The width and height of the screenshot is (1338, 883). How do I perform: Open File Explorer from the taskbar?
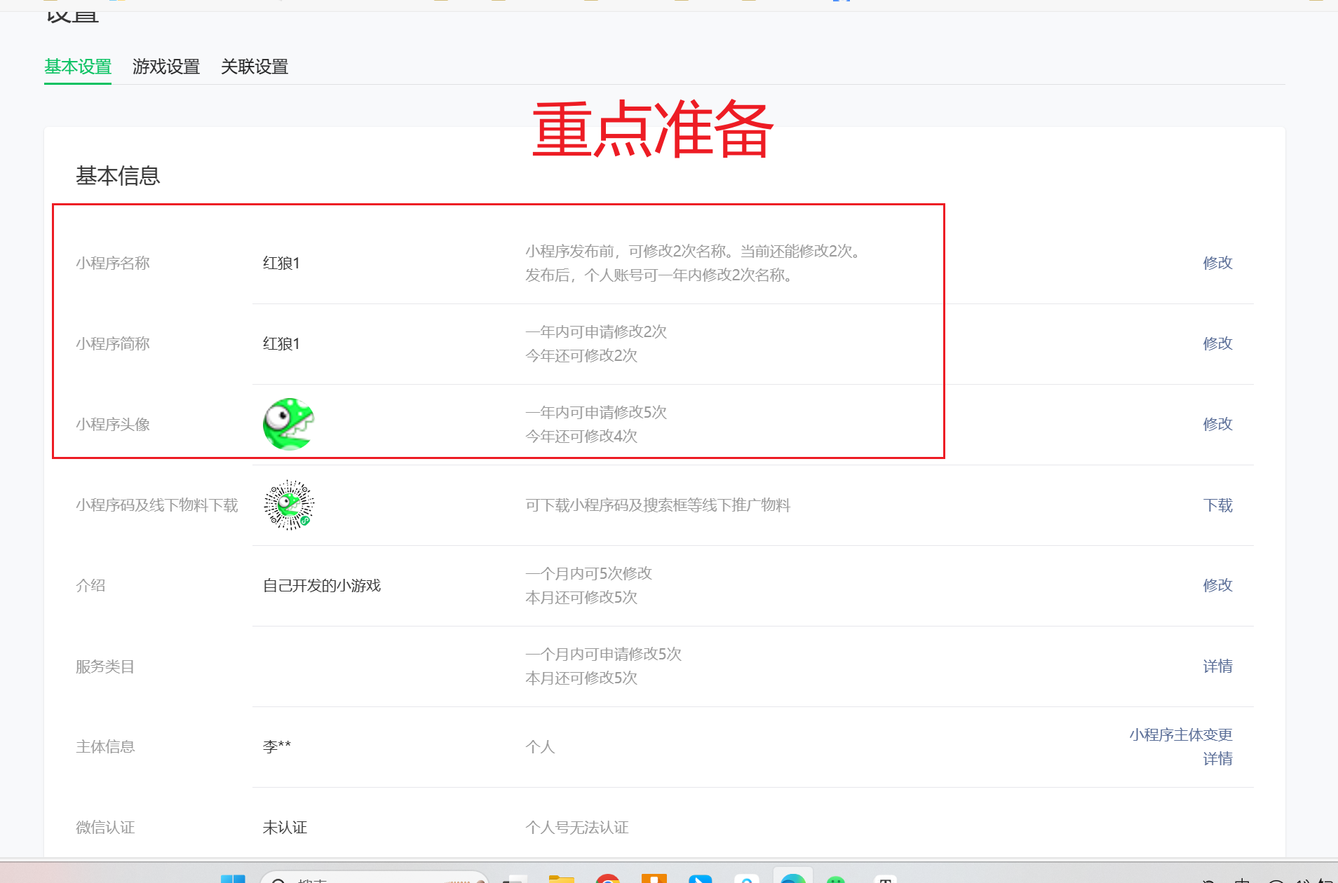[x=561, y=879]
